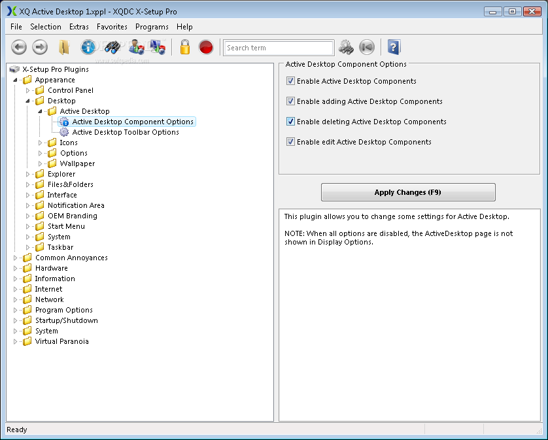Viewport: 548px width, 440px height.
Task: Select the Options folder under Desktop
Action: click(x=73, y=153)
